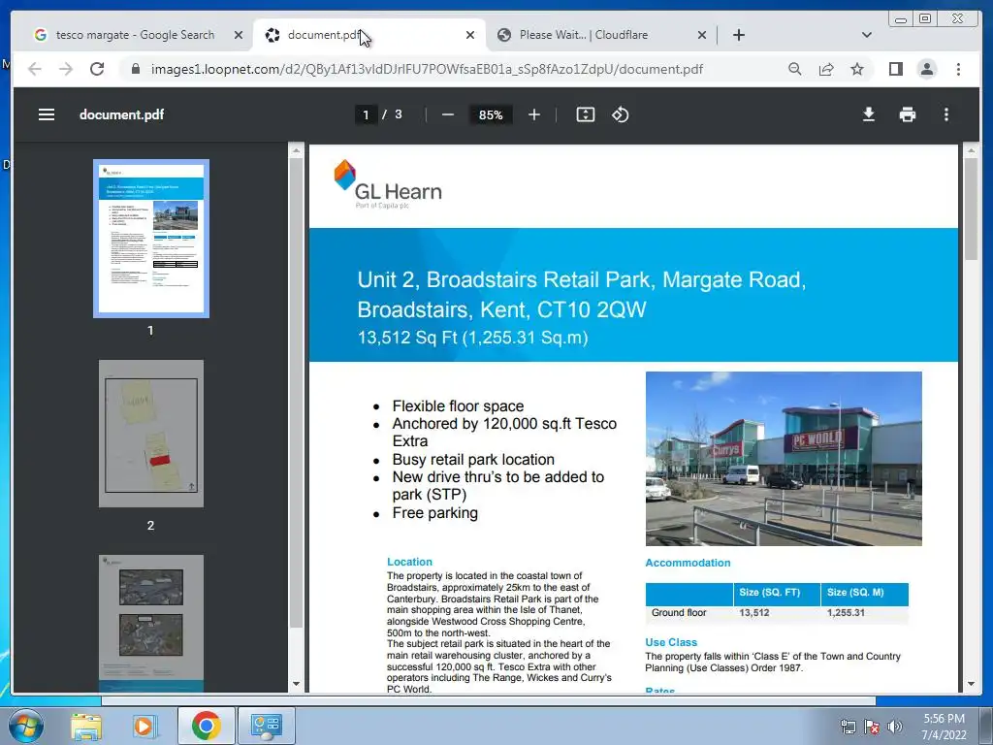Switch to document.pdf tab
Viewport: 993px width, 745px height.
pyautogui.click(x=369, y=35)
